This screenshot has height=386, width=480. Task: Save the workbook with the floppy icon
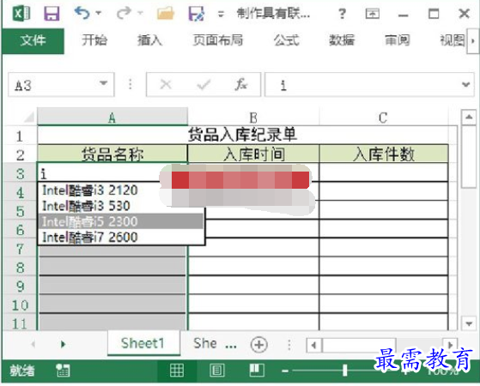(x=52, y=14)
